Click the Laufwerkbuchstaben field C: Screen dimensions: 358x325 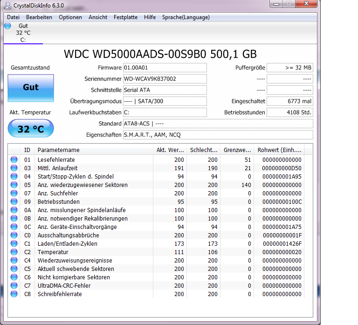point(165,112)
